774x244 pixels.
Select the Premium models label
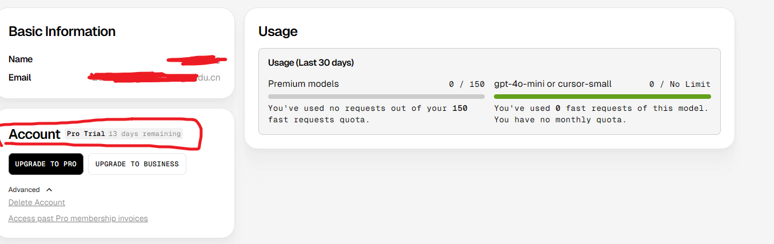304,84
